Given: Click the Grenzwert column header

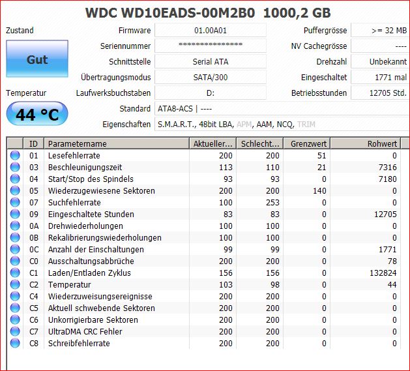Looking at the screenshot, I should (307, 143).
